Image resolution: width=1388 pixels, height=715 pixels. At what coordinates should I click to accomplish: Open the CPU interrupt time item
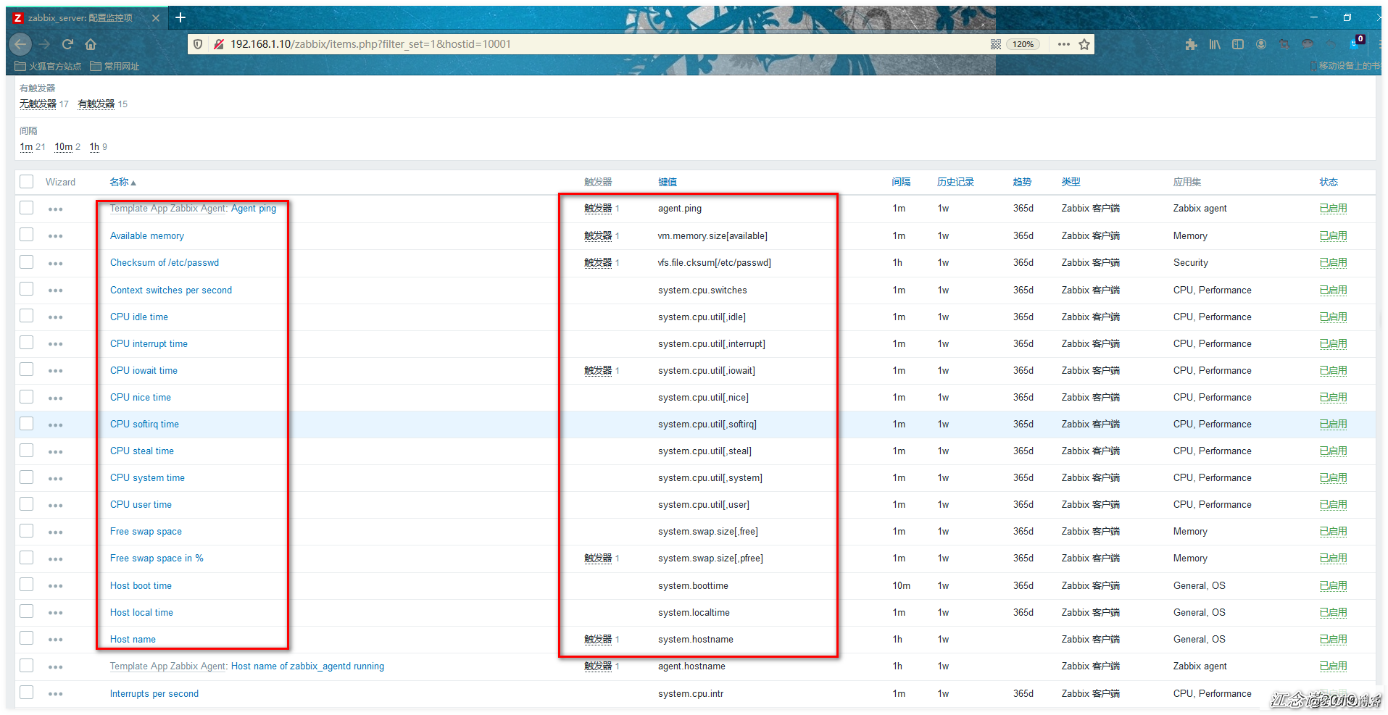149,344
